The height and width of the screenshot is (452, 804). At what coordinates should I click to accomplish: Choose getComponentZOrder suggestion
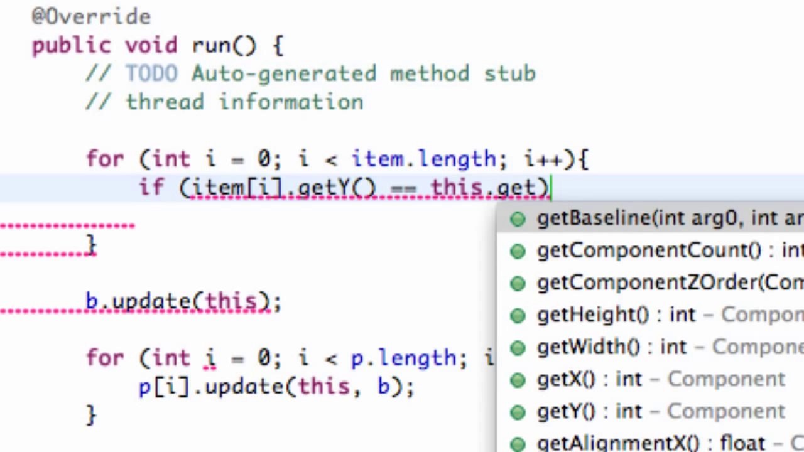coord(650,282)
